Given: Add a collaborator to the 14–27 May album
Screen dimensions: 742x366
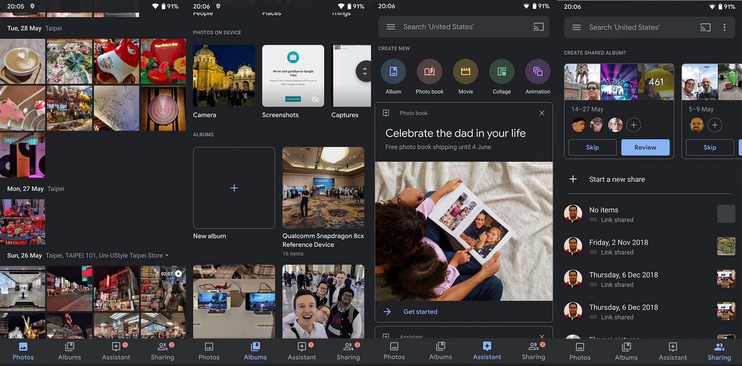Looking at the screenshot, I should click(x=634, y=125).
